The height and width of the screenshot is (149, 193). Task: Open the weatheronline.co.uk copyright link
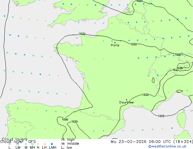click(167, 146)
